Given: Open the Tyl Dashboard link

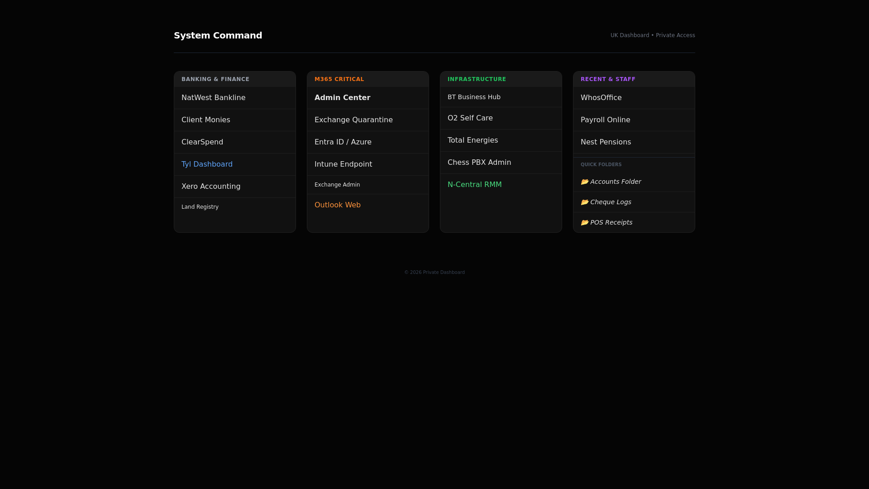Looking at the screenshot, I should [x=235, y=164].
